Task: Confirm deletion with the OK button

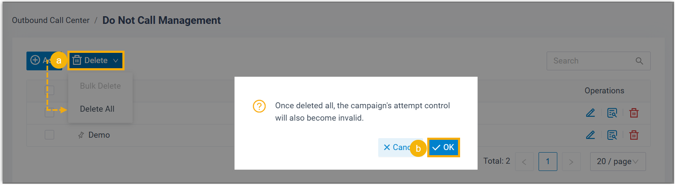Action: 443,147
